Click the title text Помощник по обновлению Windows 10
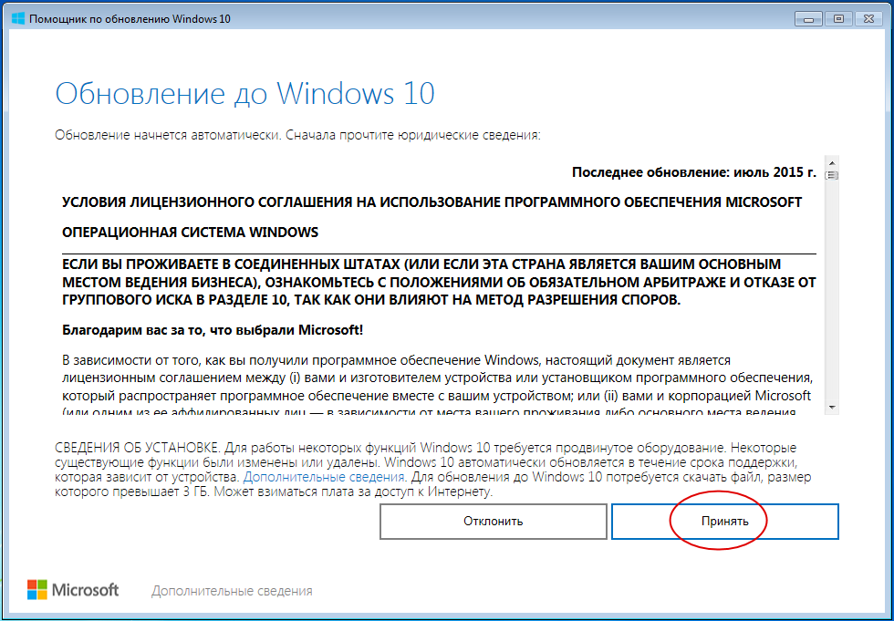Viewport: 894px width, 621px height. [130, 19]
